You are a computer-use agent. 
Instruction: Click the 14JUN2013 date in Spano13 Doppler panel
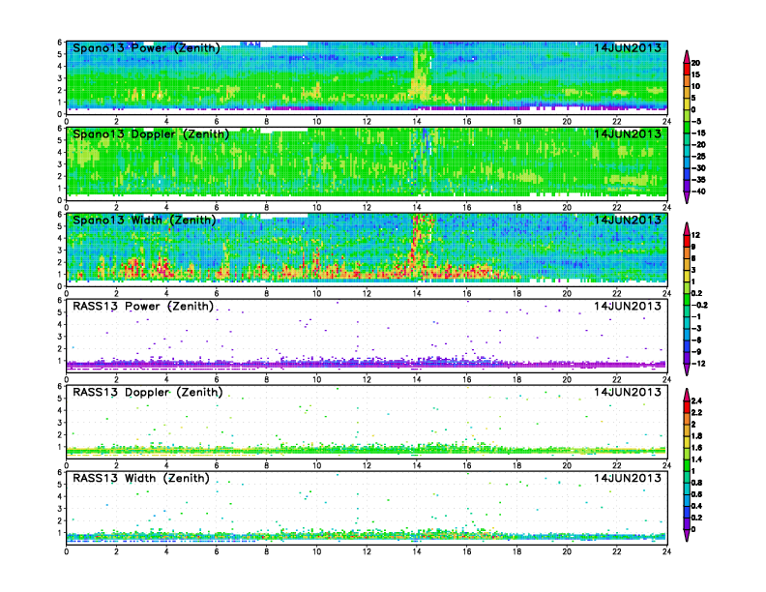pyautogui.click(x=628, y=133)
